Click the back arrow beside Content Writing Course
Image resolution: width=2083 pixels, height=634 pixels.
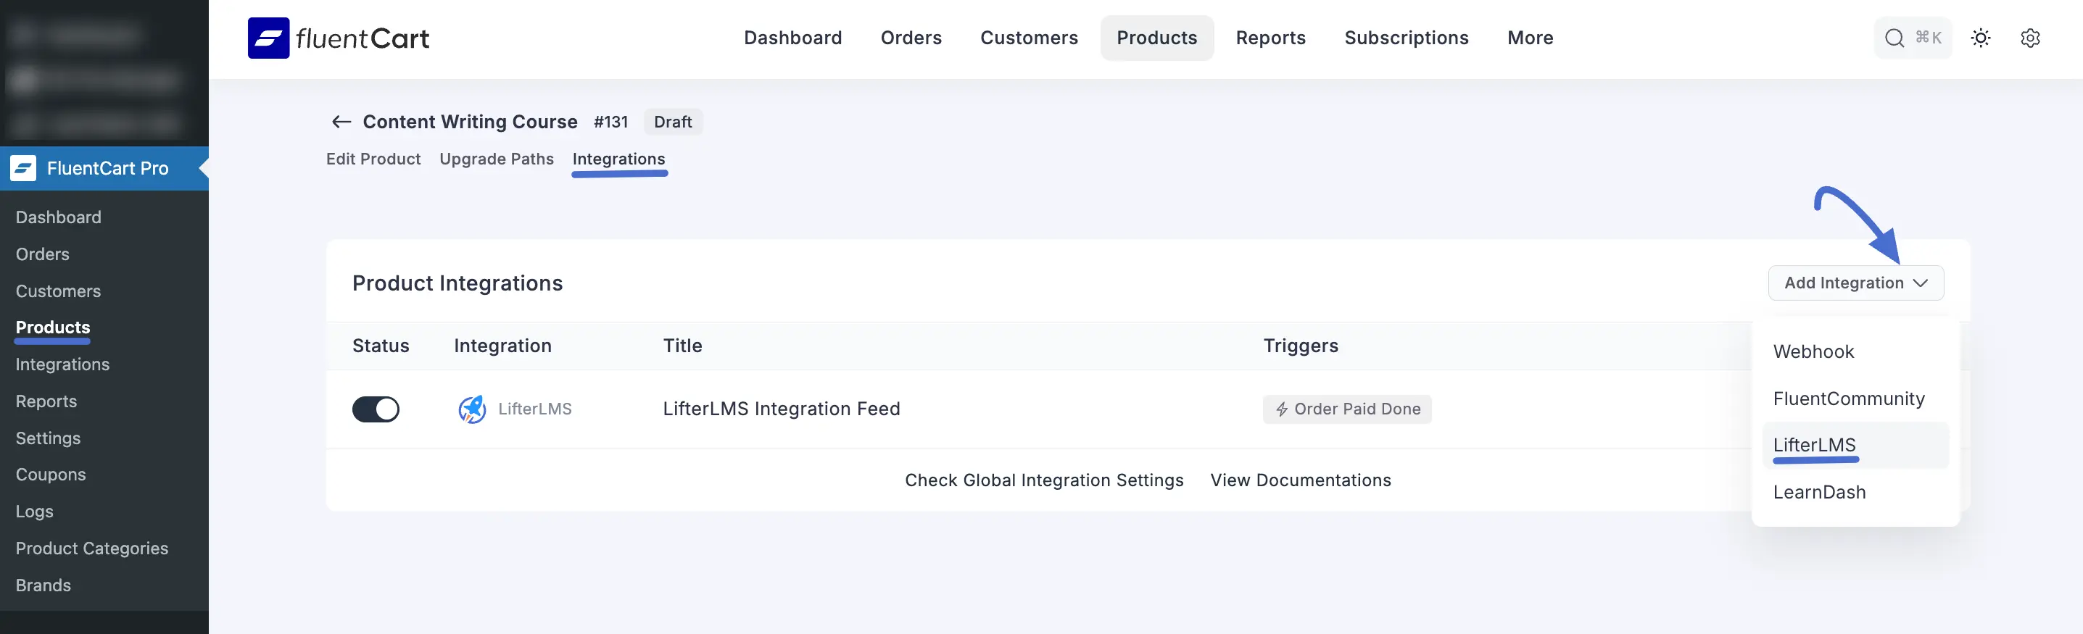coord(341,122)
